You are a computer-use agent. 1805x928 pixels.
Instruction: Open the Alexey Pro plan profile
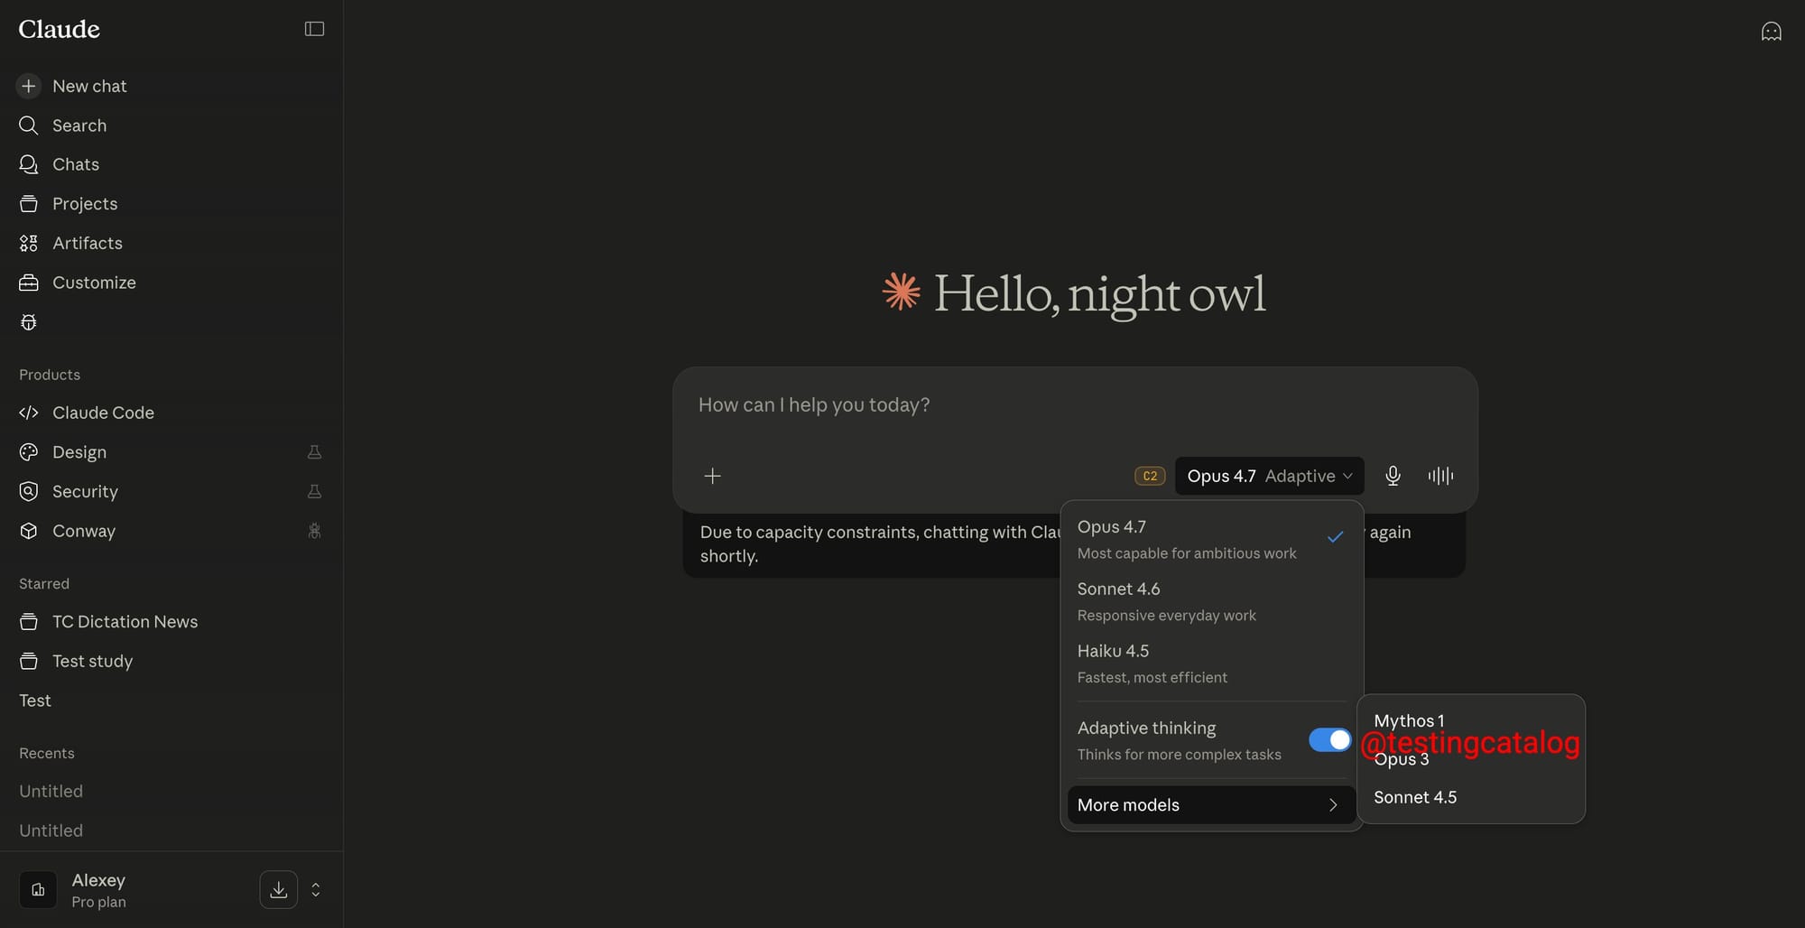click(98, 890)
